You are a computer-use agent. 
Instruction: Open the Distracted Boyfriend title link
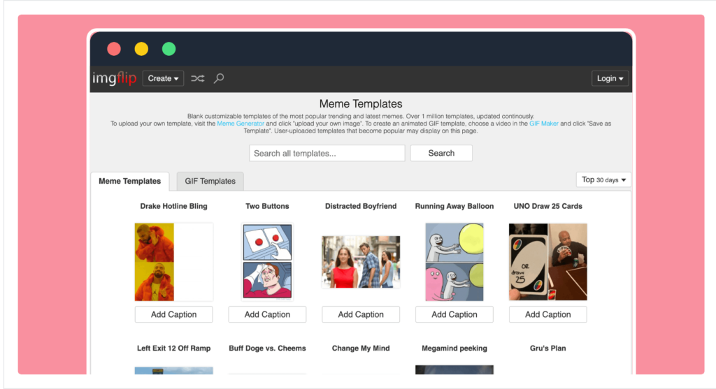coord(361,206)
